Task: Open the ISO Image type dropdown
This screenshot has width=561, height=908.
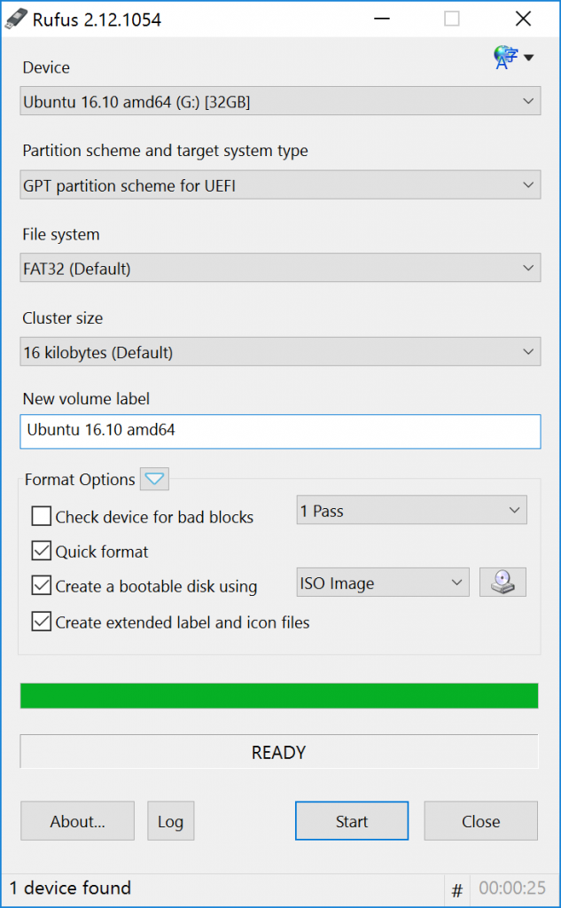Action: click(x=383, y=583)
